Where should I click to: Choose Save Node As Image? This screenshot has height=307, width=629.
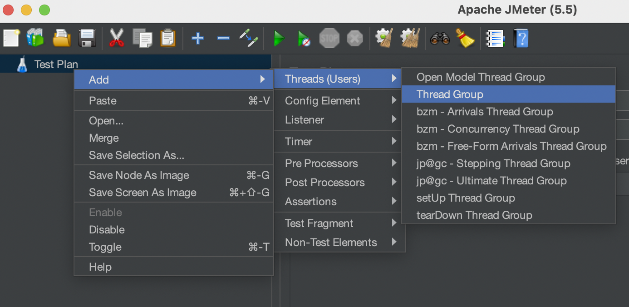174,175
